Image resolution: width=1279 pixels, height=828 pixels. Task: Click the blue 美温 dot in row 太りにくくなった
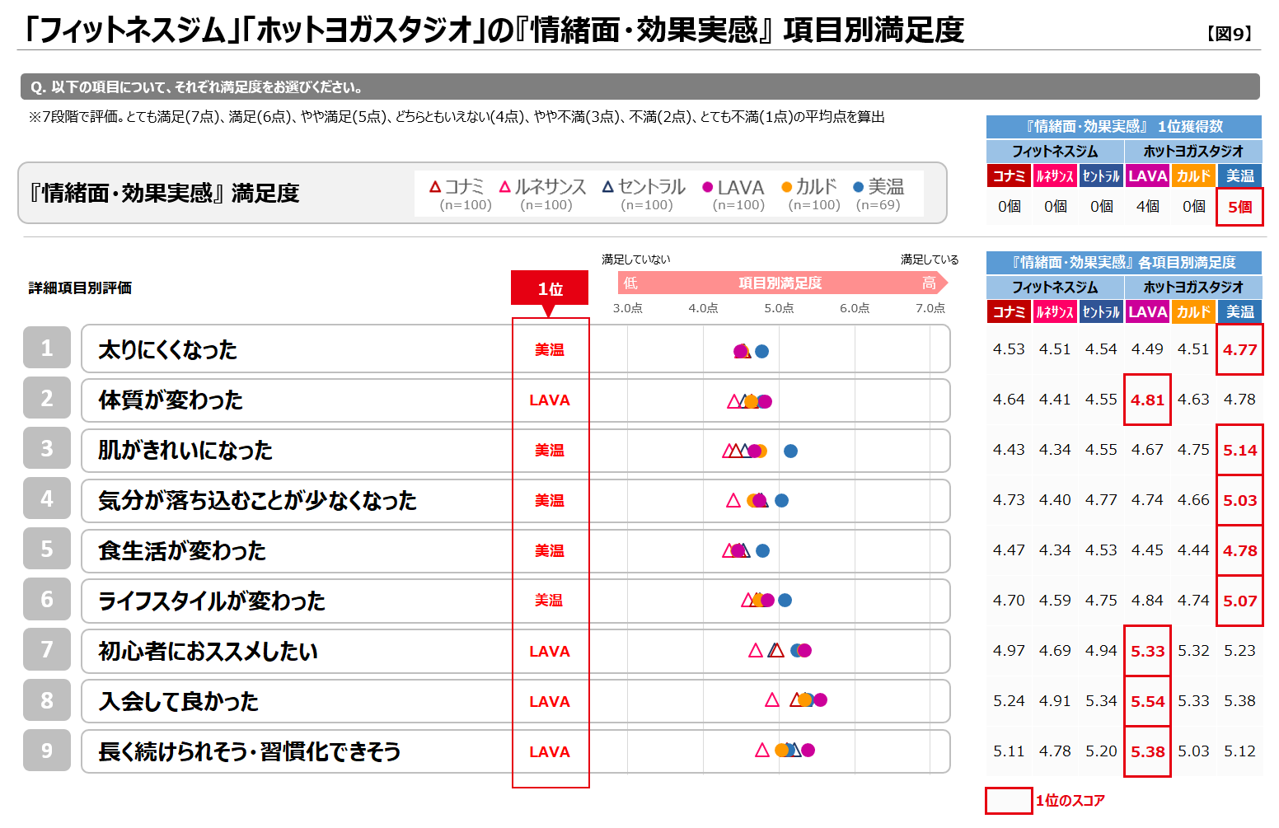point(762,351)
